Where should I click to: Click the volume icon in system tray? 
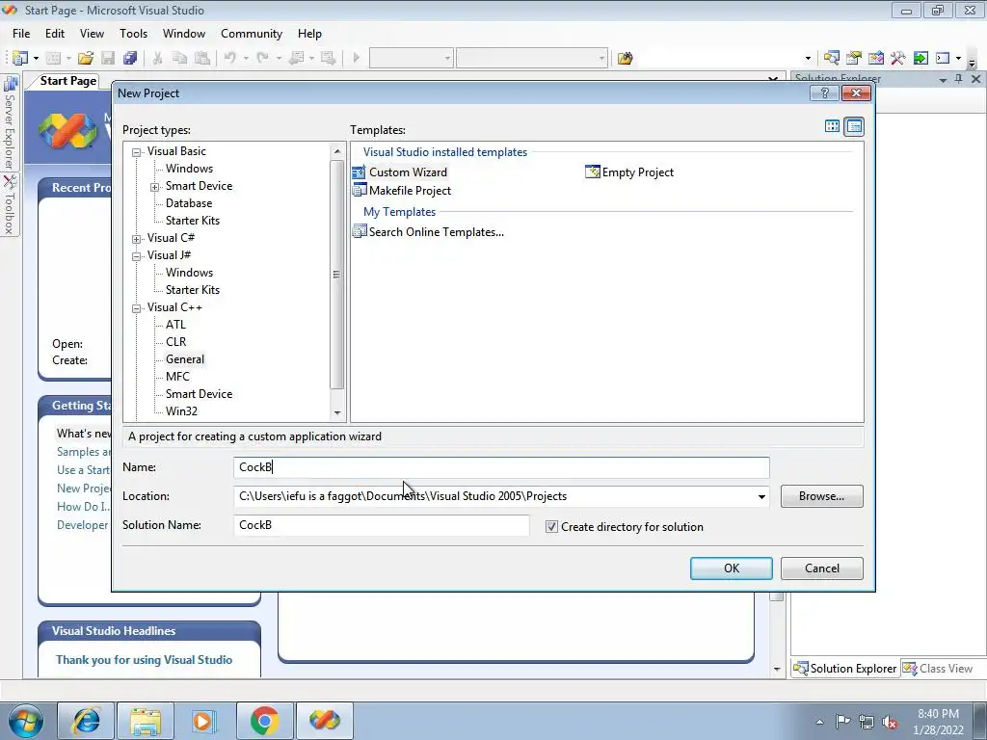[x=890, y=722]
